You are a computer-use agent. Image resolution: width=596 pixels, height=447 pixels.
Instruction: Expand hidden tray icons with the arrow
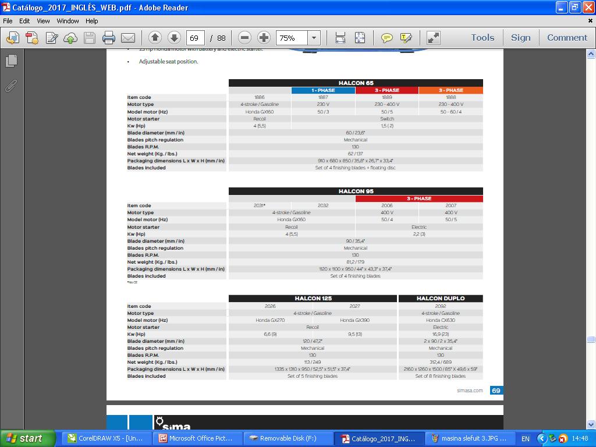pyautogui.click(x=542, y=438)
